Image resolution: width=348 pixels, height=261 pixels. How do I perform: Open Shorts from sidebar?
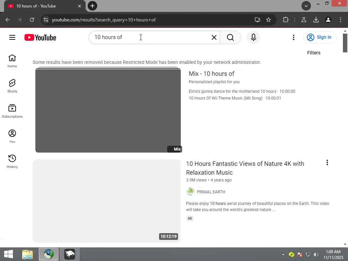[12, 86]
